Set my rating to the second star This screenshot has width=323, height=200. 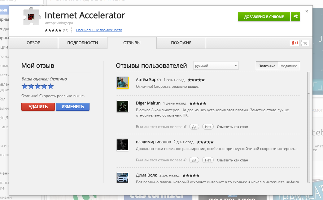tap(31, 86)
